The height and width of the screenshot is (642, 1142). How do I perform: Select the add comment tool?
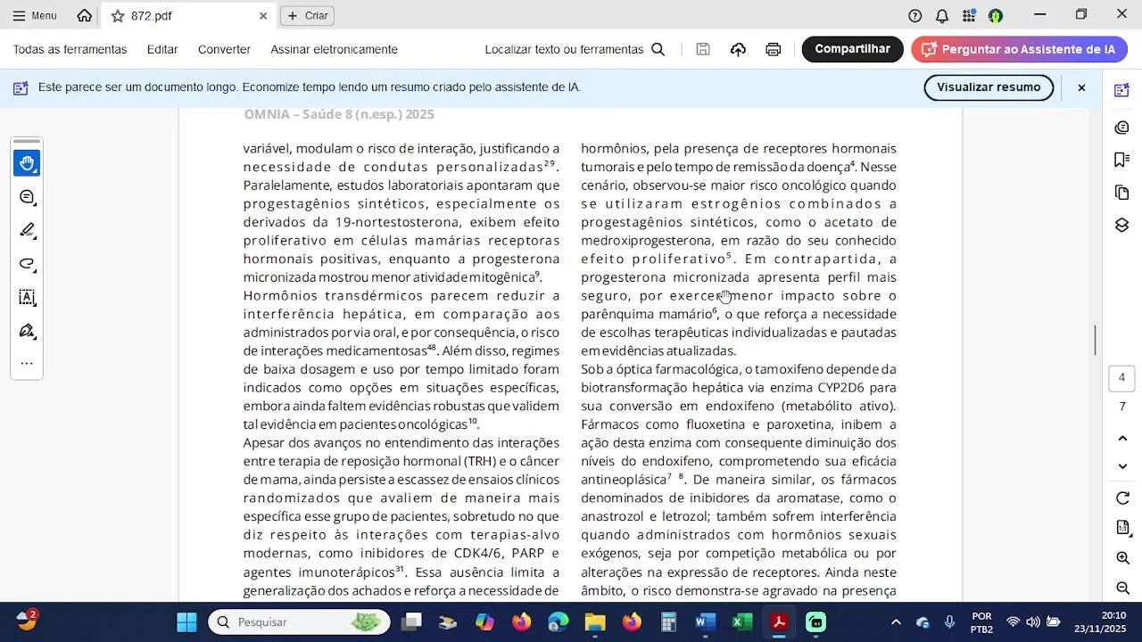pos(27,197)
